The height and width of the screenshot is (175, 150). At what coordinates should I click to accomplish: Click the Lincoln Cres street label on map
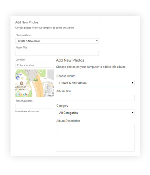tap(46, 90)
